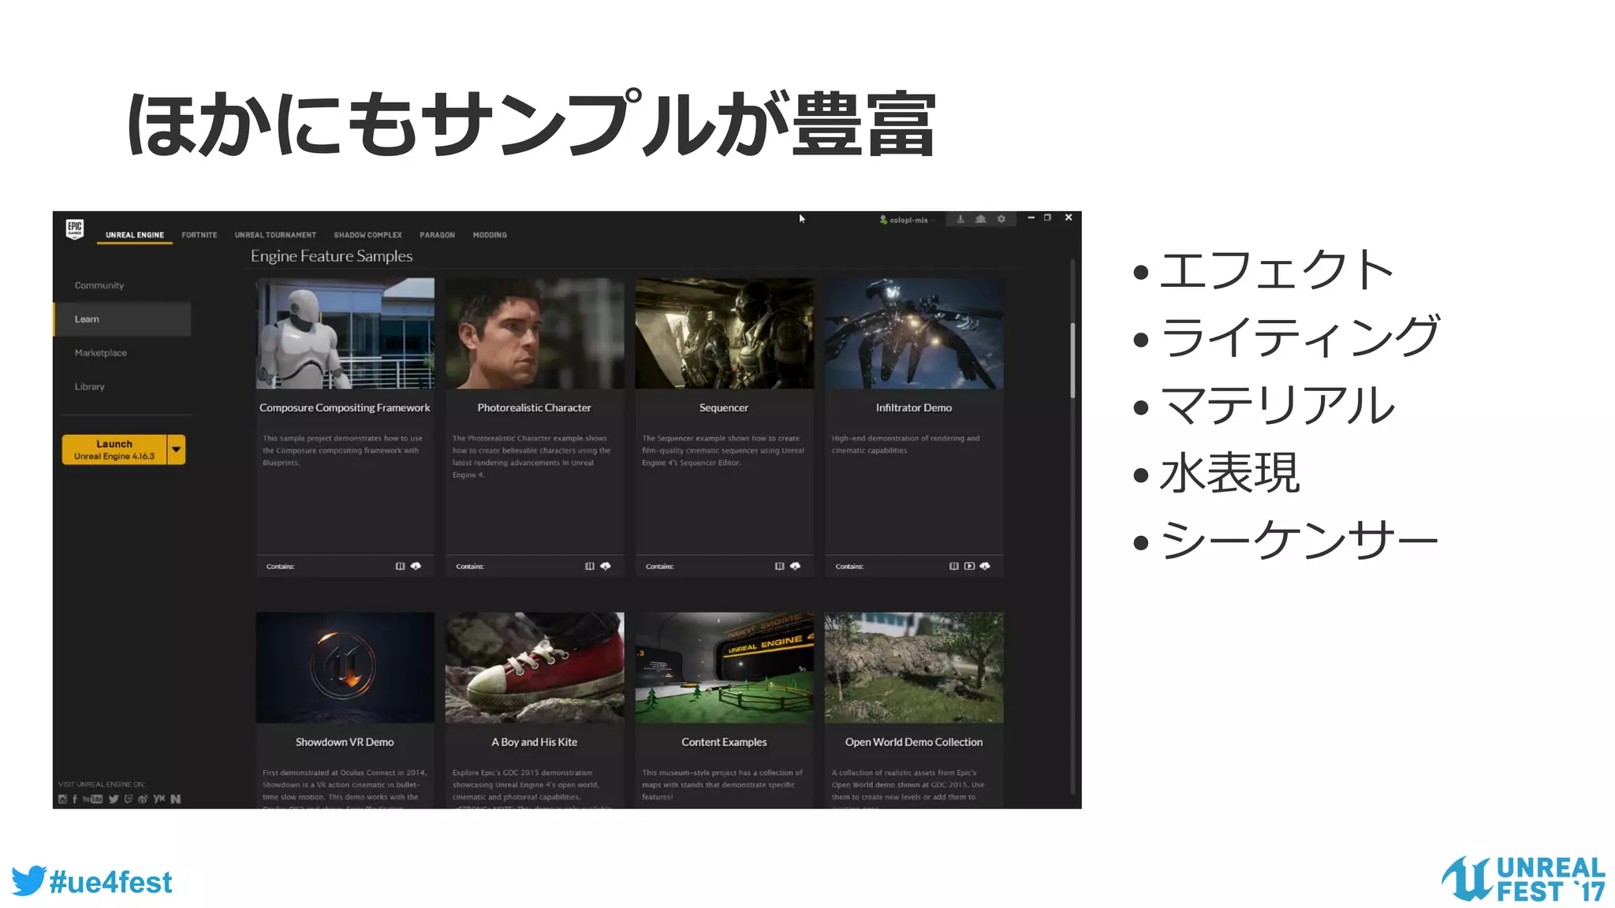Switch to the Unreal Tournament tab
The width and height of the screenshot is (1615, 908).
coord(275,235)
